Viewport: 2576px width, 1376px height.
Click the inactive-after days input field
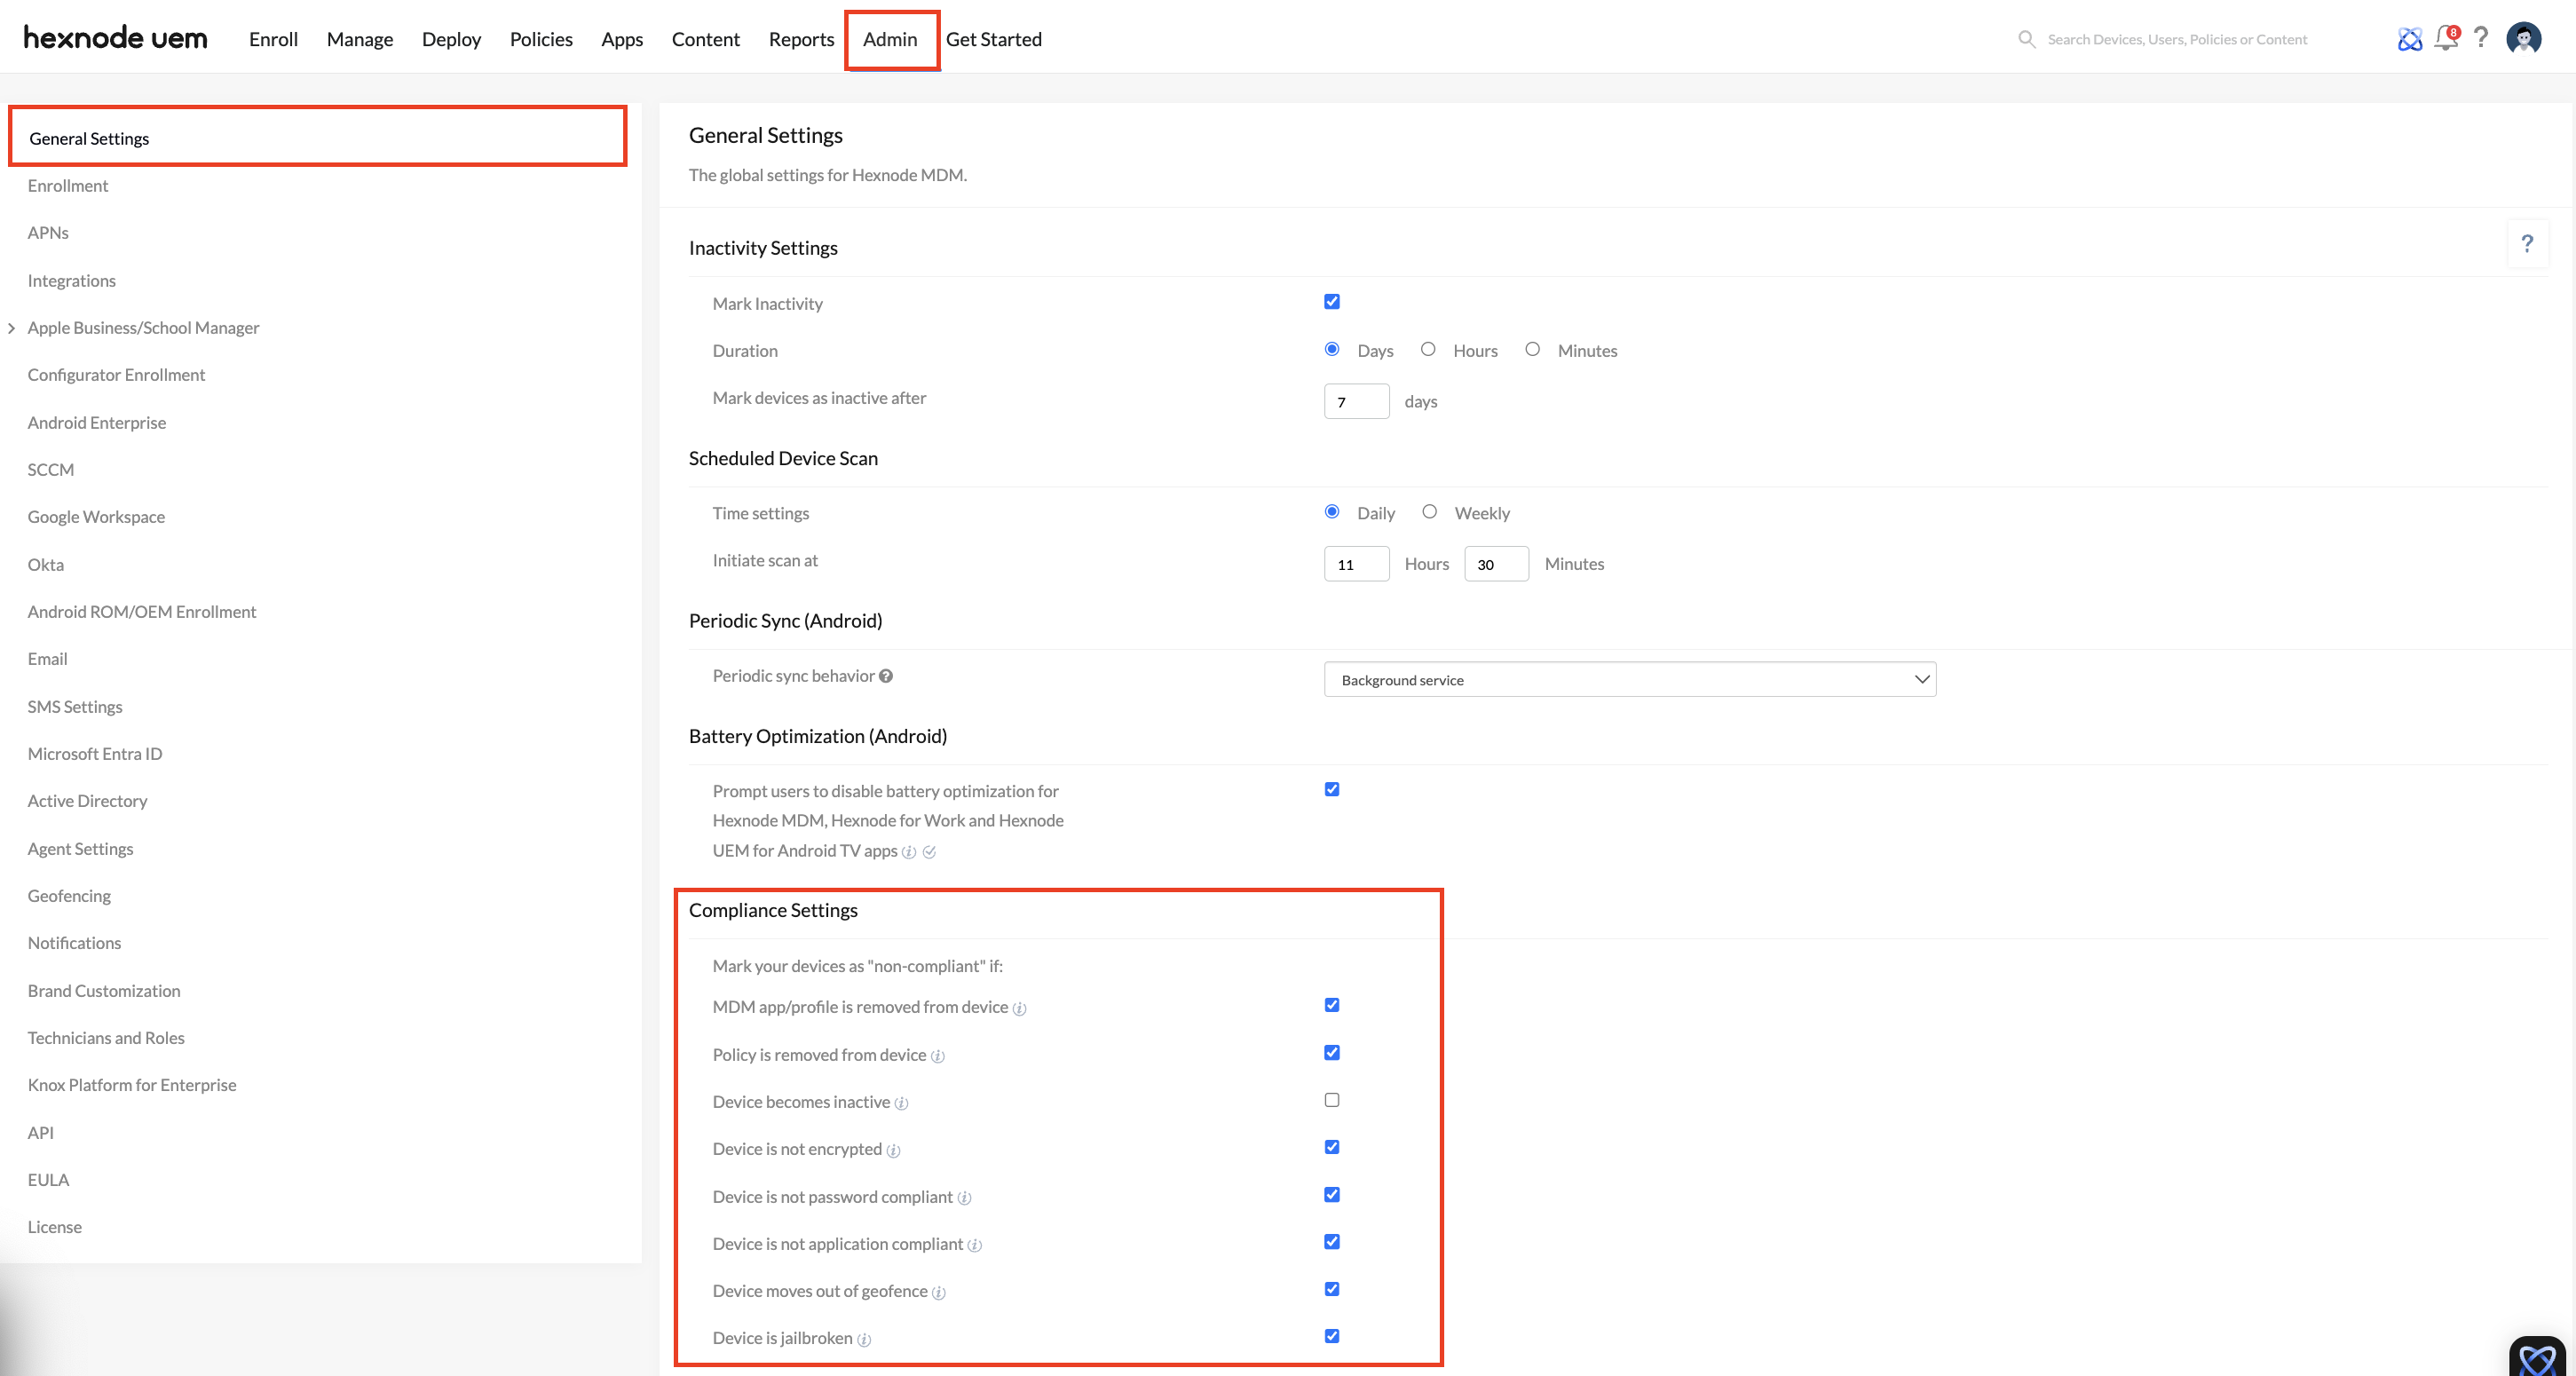click(1356, 401)
